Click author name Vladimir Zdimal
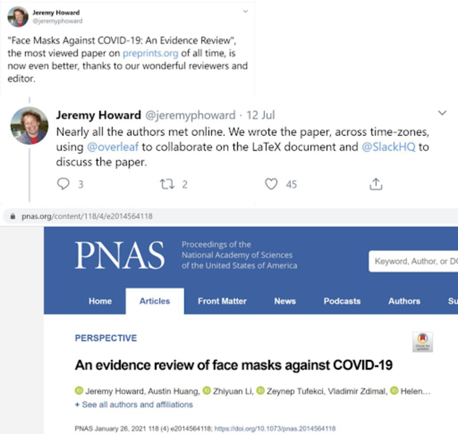Viewport: 458px width, 434px height. (357, 391)
